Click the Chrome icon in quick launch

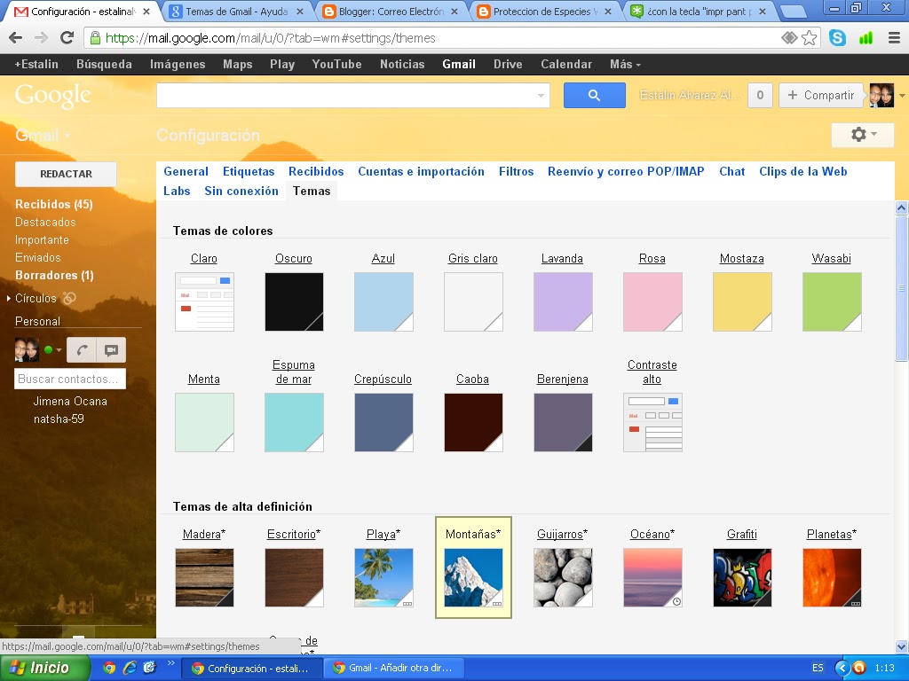[109, 668]
